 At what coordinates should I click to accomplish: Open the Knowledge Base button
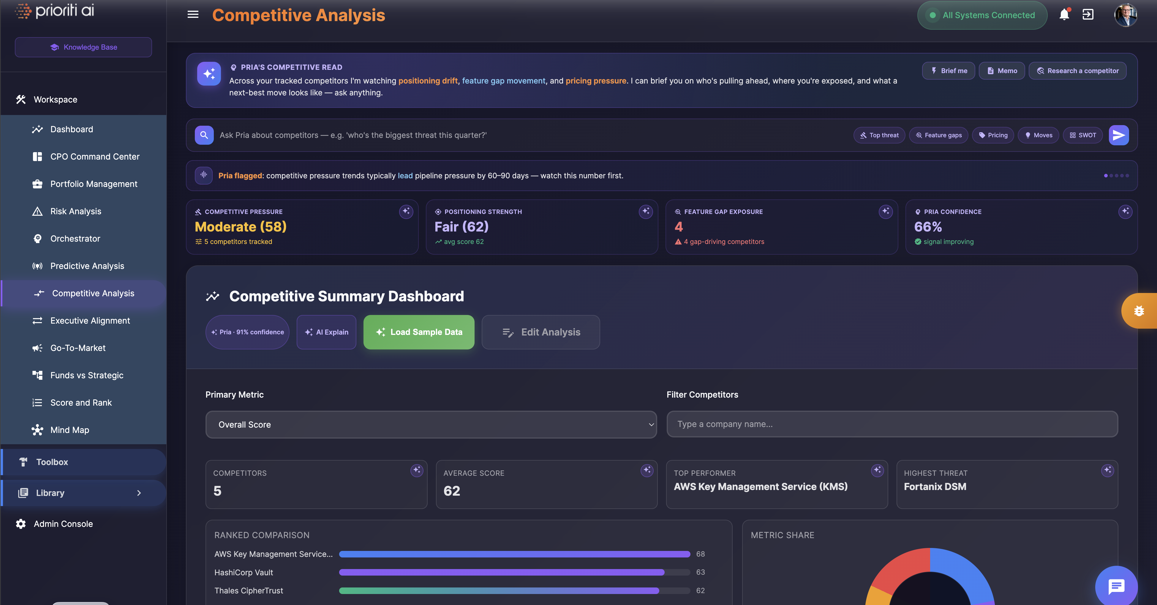pyautogui.click(x=83, y=47)
